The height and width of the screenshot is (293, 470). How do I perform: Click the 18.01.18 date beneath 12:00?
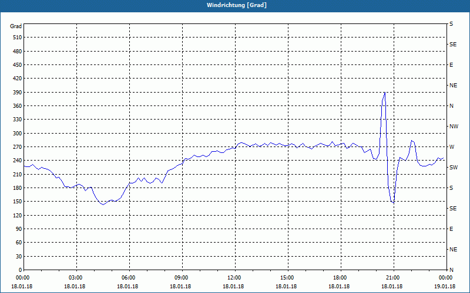pyautogui.click(x=233, y=287)
